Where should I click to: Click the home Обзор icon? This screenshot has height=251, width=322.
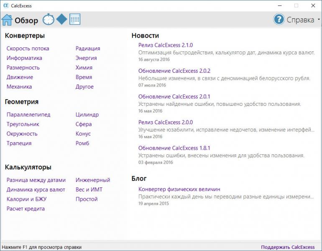[x=7, y=20]
